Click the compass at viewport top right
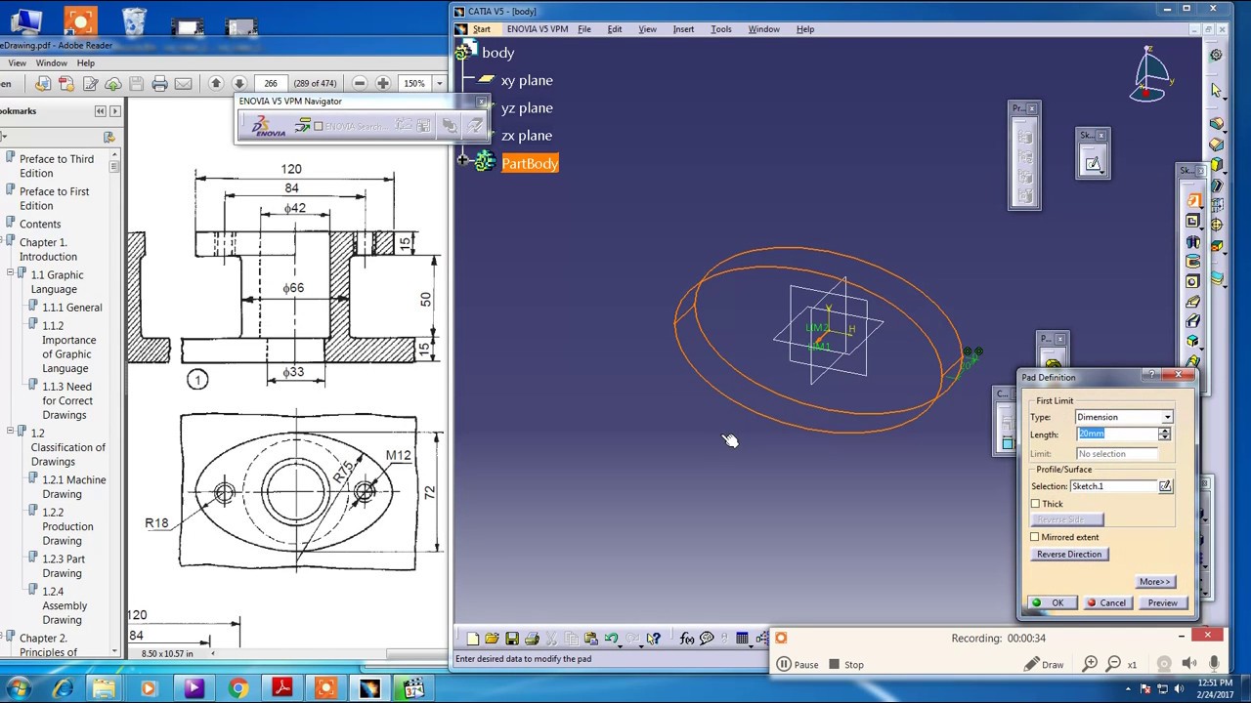 pyautogui.click(x=1149, y=74)
